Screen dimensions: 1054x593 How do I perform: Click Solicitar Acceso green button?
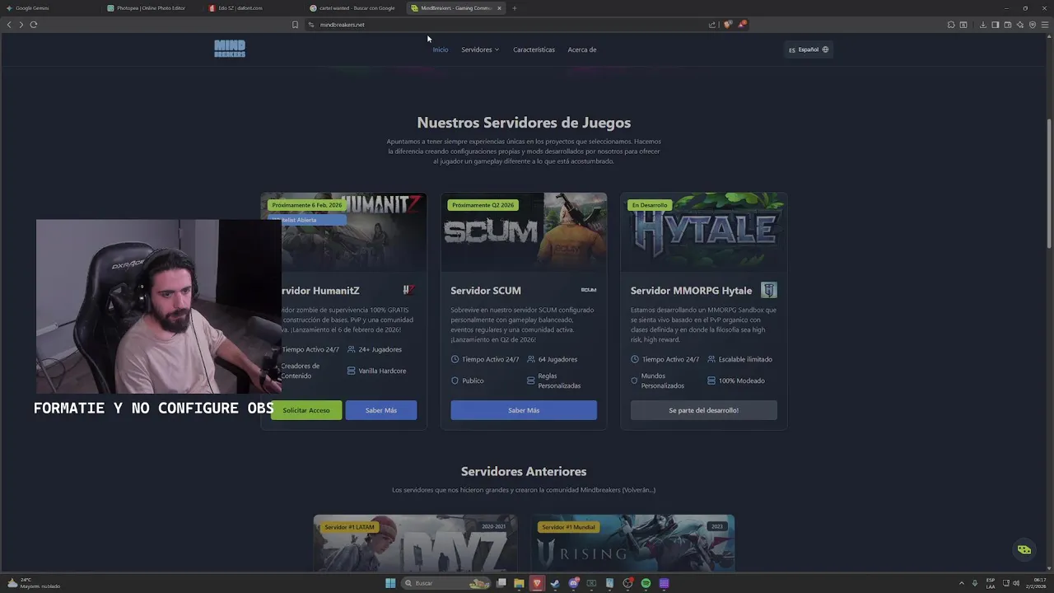(x=306, y=410)
